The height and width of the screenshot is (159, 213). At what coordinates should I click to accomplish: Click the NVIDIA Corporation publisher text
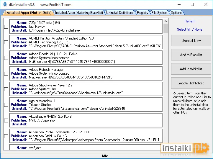(43, 120)
